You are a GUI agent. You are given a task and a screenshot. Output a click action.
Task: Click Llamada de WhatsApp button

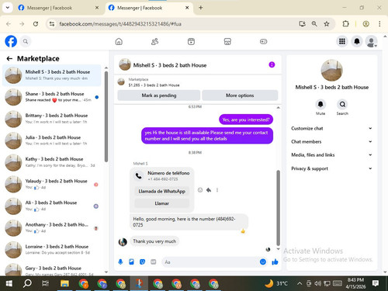tap(162, 192)
